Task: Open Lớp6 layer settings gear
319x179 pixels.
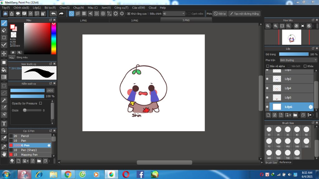Action: pyautogui.click(x=311, y=107)
